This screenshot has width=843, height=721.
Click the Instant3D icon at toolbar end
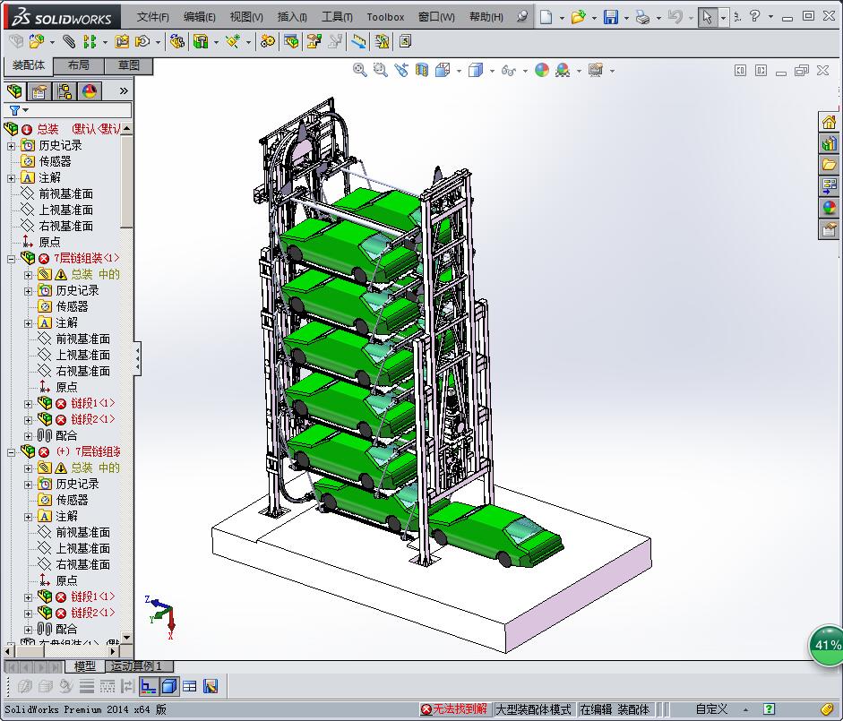click(x=405, y=41)
